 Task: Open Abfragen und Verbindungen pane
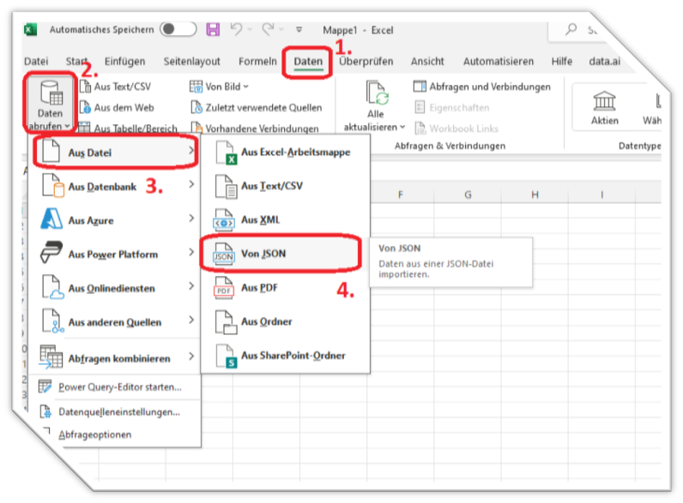481,87
